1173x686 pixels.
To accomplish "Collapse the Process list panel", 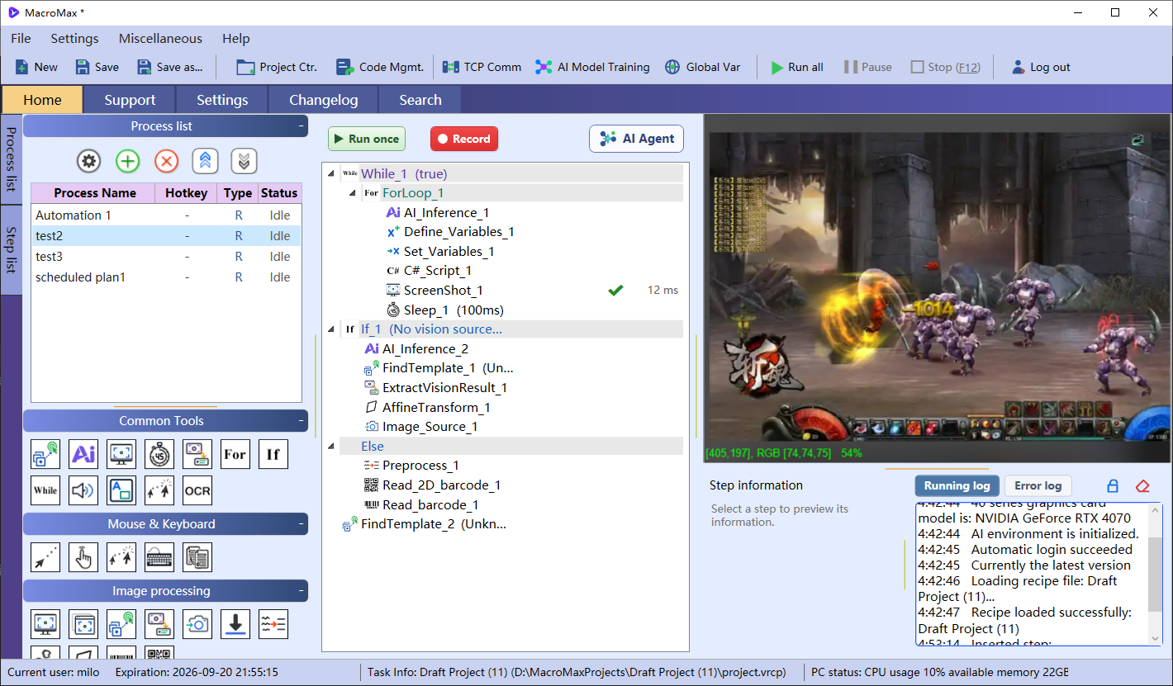I will (x=301, y=126).
